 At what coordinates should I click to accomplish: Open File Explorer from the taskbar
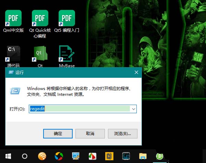[x=143, y=156]
